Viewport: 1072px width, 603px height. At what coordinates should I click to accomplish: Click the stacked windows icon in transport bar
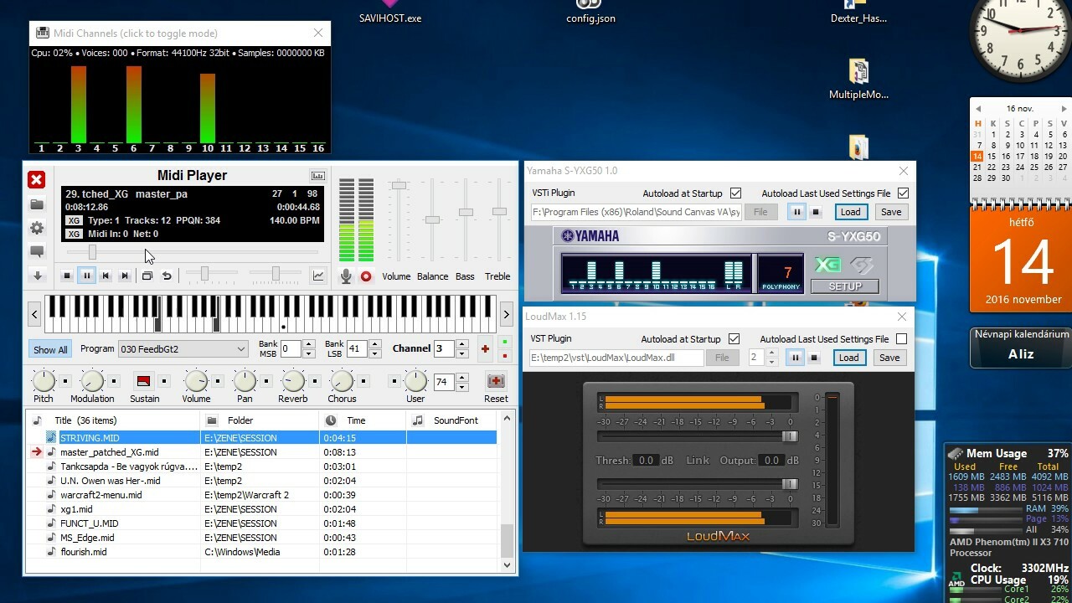tap(147, 276)
